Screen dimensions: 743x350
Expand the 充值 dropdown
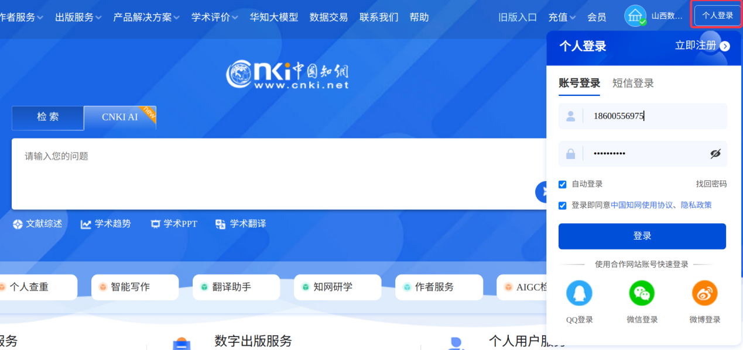pyautogui.click(x=562, y=18)
